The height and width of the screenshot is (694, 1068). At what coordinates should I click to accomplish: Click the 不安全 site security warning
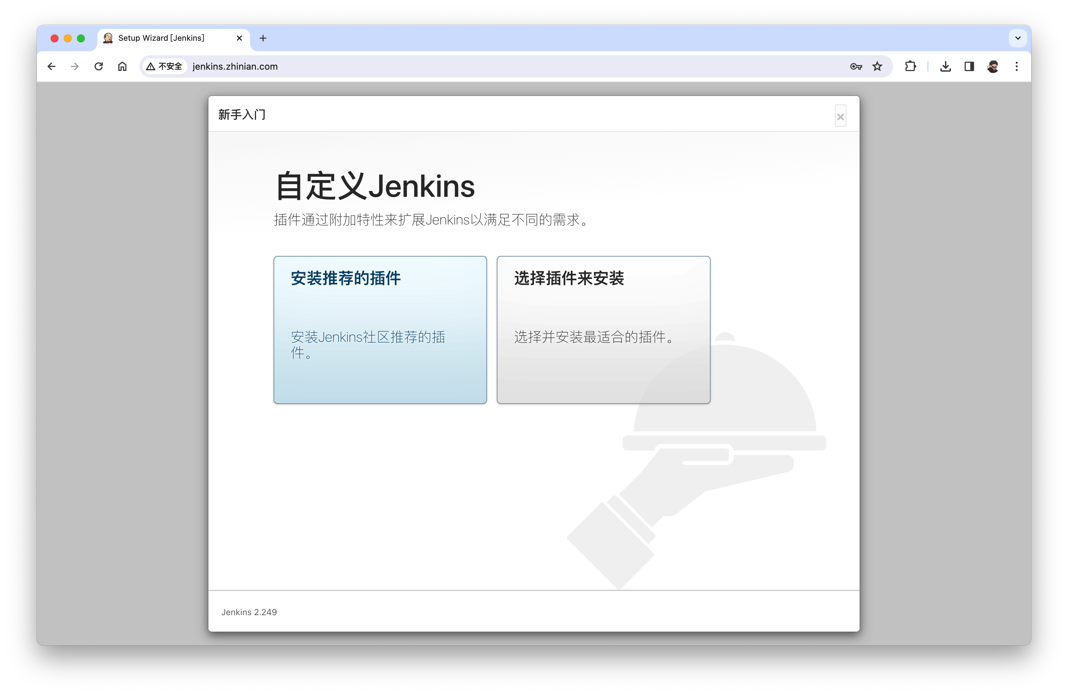[164, 66]
